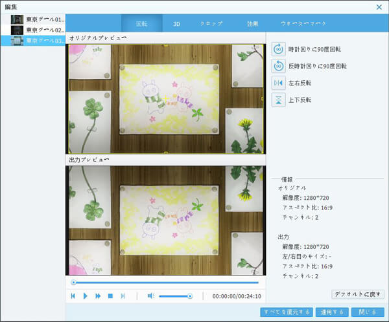Click デフォルトに戻す (Restore Defaults) button
Screen dimensions: 389x322
click(357, 294)
